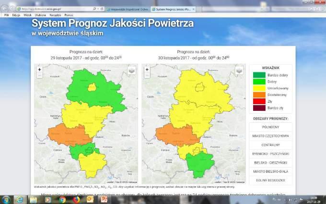Image resolution: width=326 pixels, height=204 pixels.
Task: Select the PÓŁNOCNY forecast area
Action: [x=270, y=127]
